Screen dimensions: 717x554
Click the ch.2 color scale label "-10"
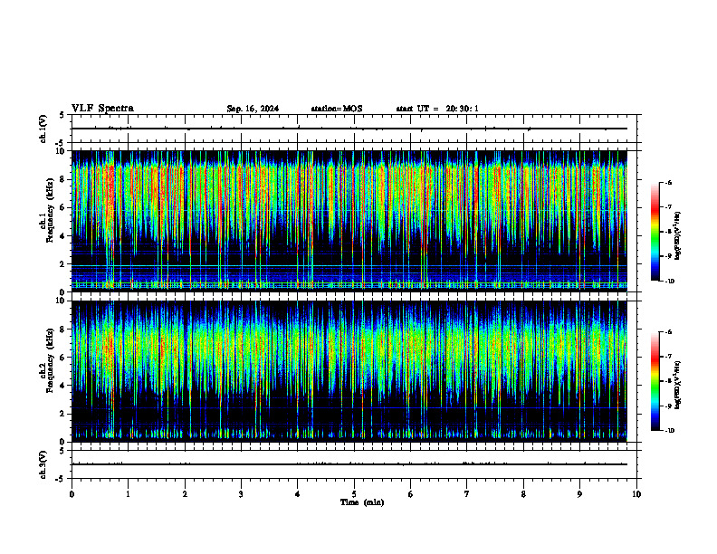point(669,430)
